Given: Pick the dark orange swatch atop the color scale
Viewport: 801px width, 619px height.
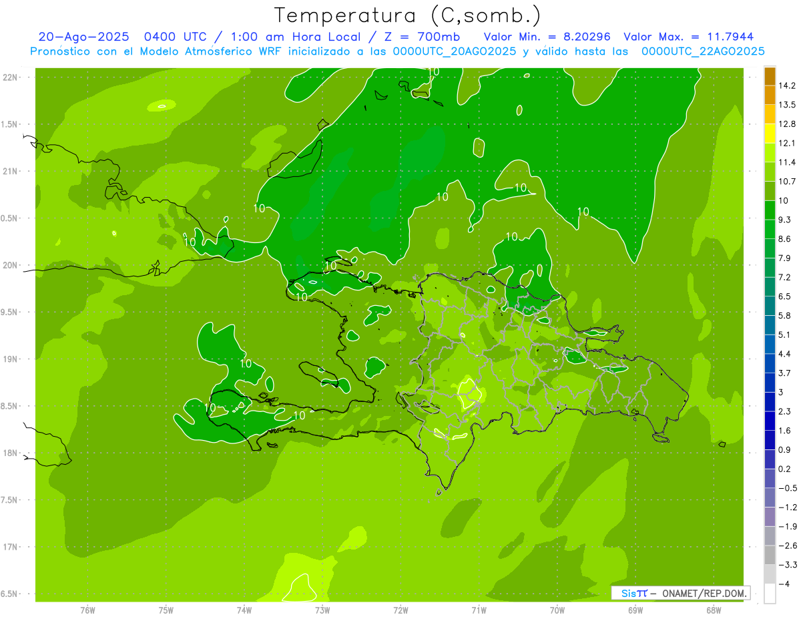Looking at the screenshot, I should click(x=770, y=76).
